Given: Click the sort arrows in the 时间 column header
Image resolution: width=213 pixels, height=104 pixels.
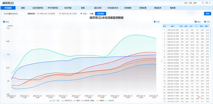Looking at the screenshot, I should [x=175, y=26].
